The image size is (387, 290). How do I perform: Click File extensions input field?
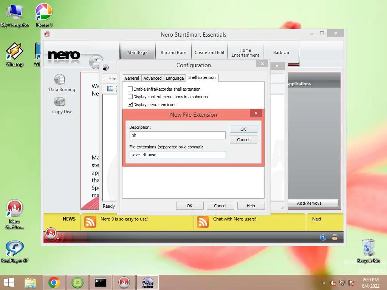point(178,155)
